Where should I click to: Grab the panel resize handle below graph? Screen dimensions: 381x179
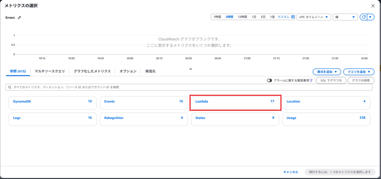(x=190, y=68)
